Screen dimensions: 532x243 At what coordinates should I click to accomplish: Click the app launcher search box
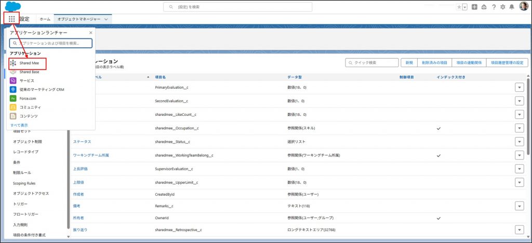click(51, 43)
